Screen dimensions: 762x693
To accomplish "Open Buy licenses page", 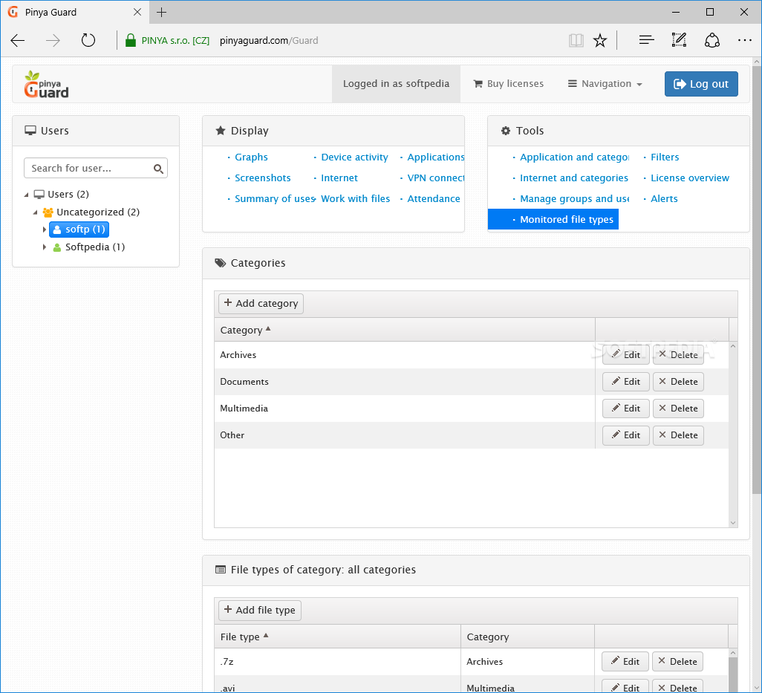I will click(x=508, y=84).
